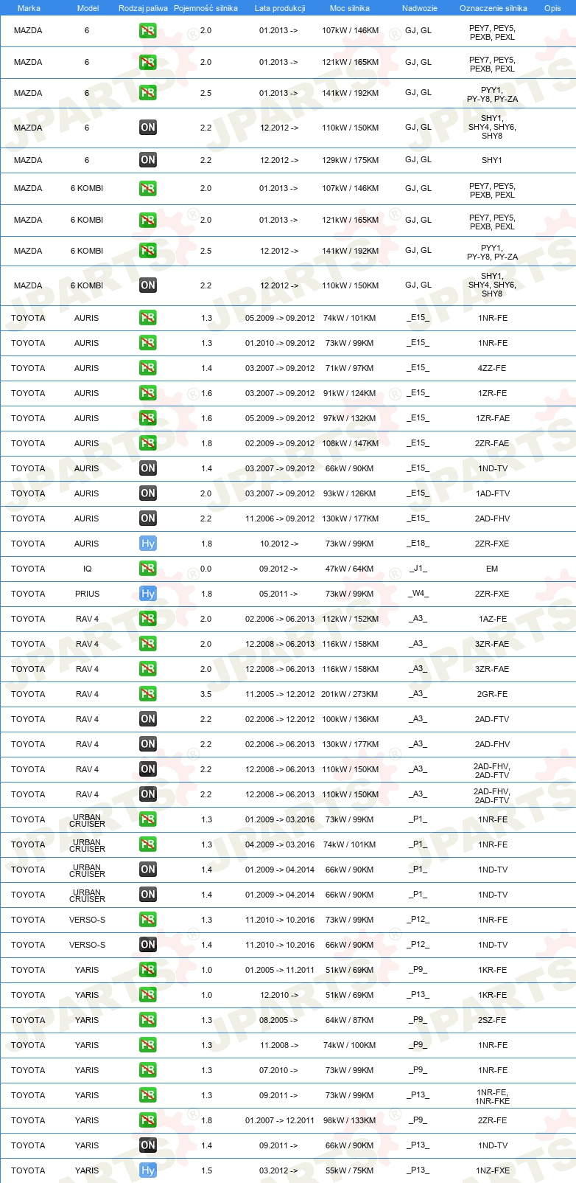Click engine code 2GR-FE
576x1183 pixels.
coord(492,694)
